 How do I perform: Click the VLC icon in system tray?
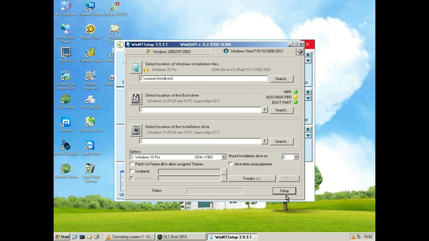pyautogui.click(x=353, y=237)
